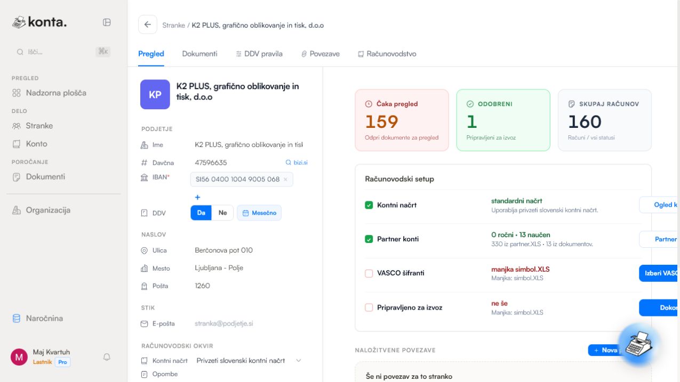Click the Dokumenti file icon in sidebar
680x382 pixels.
[17, 177]
